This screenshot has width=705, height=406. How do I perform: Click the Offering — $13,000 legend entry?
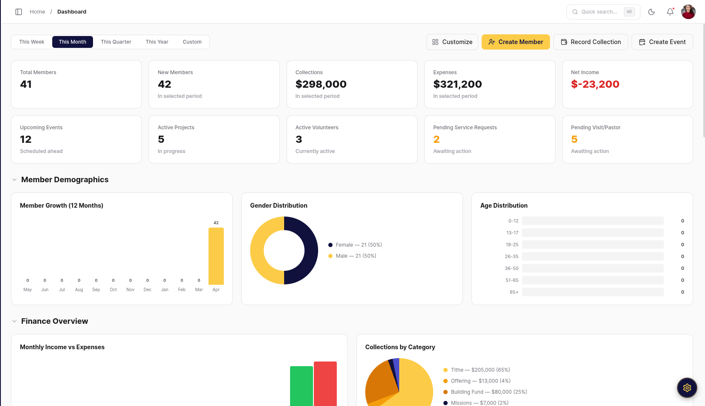pyautogui.click(x=477, y=381)
